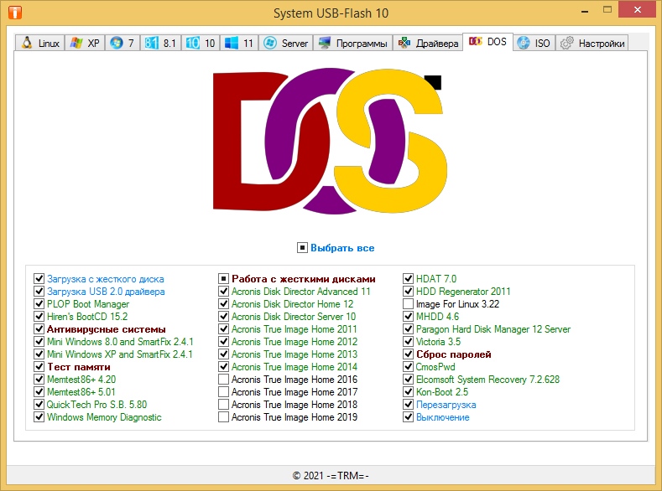
Task: Click the Перезагрузка label
Action: pyautogui.click(x=446, y=405)
